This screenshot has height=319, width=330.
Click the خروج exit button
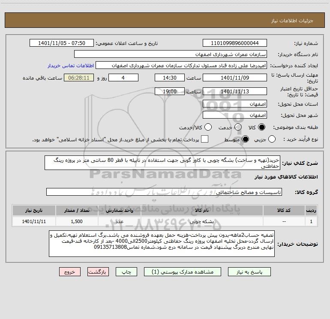[x=70, y=272]
